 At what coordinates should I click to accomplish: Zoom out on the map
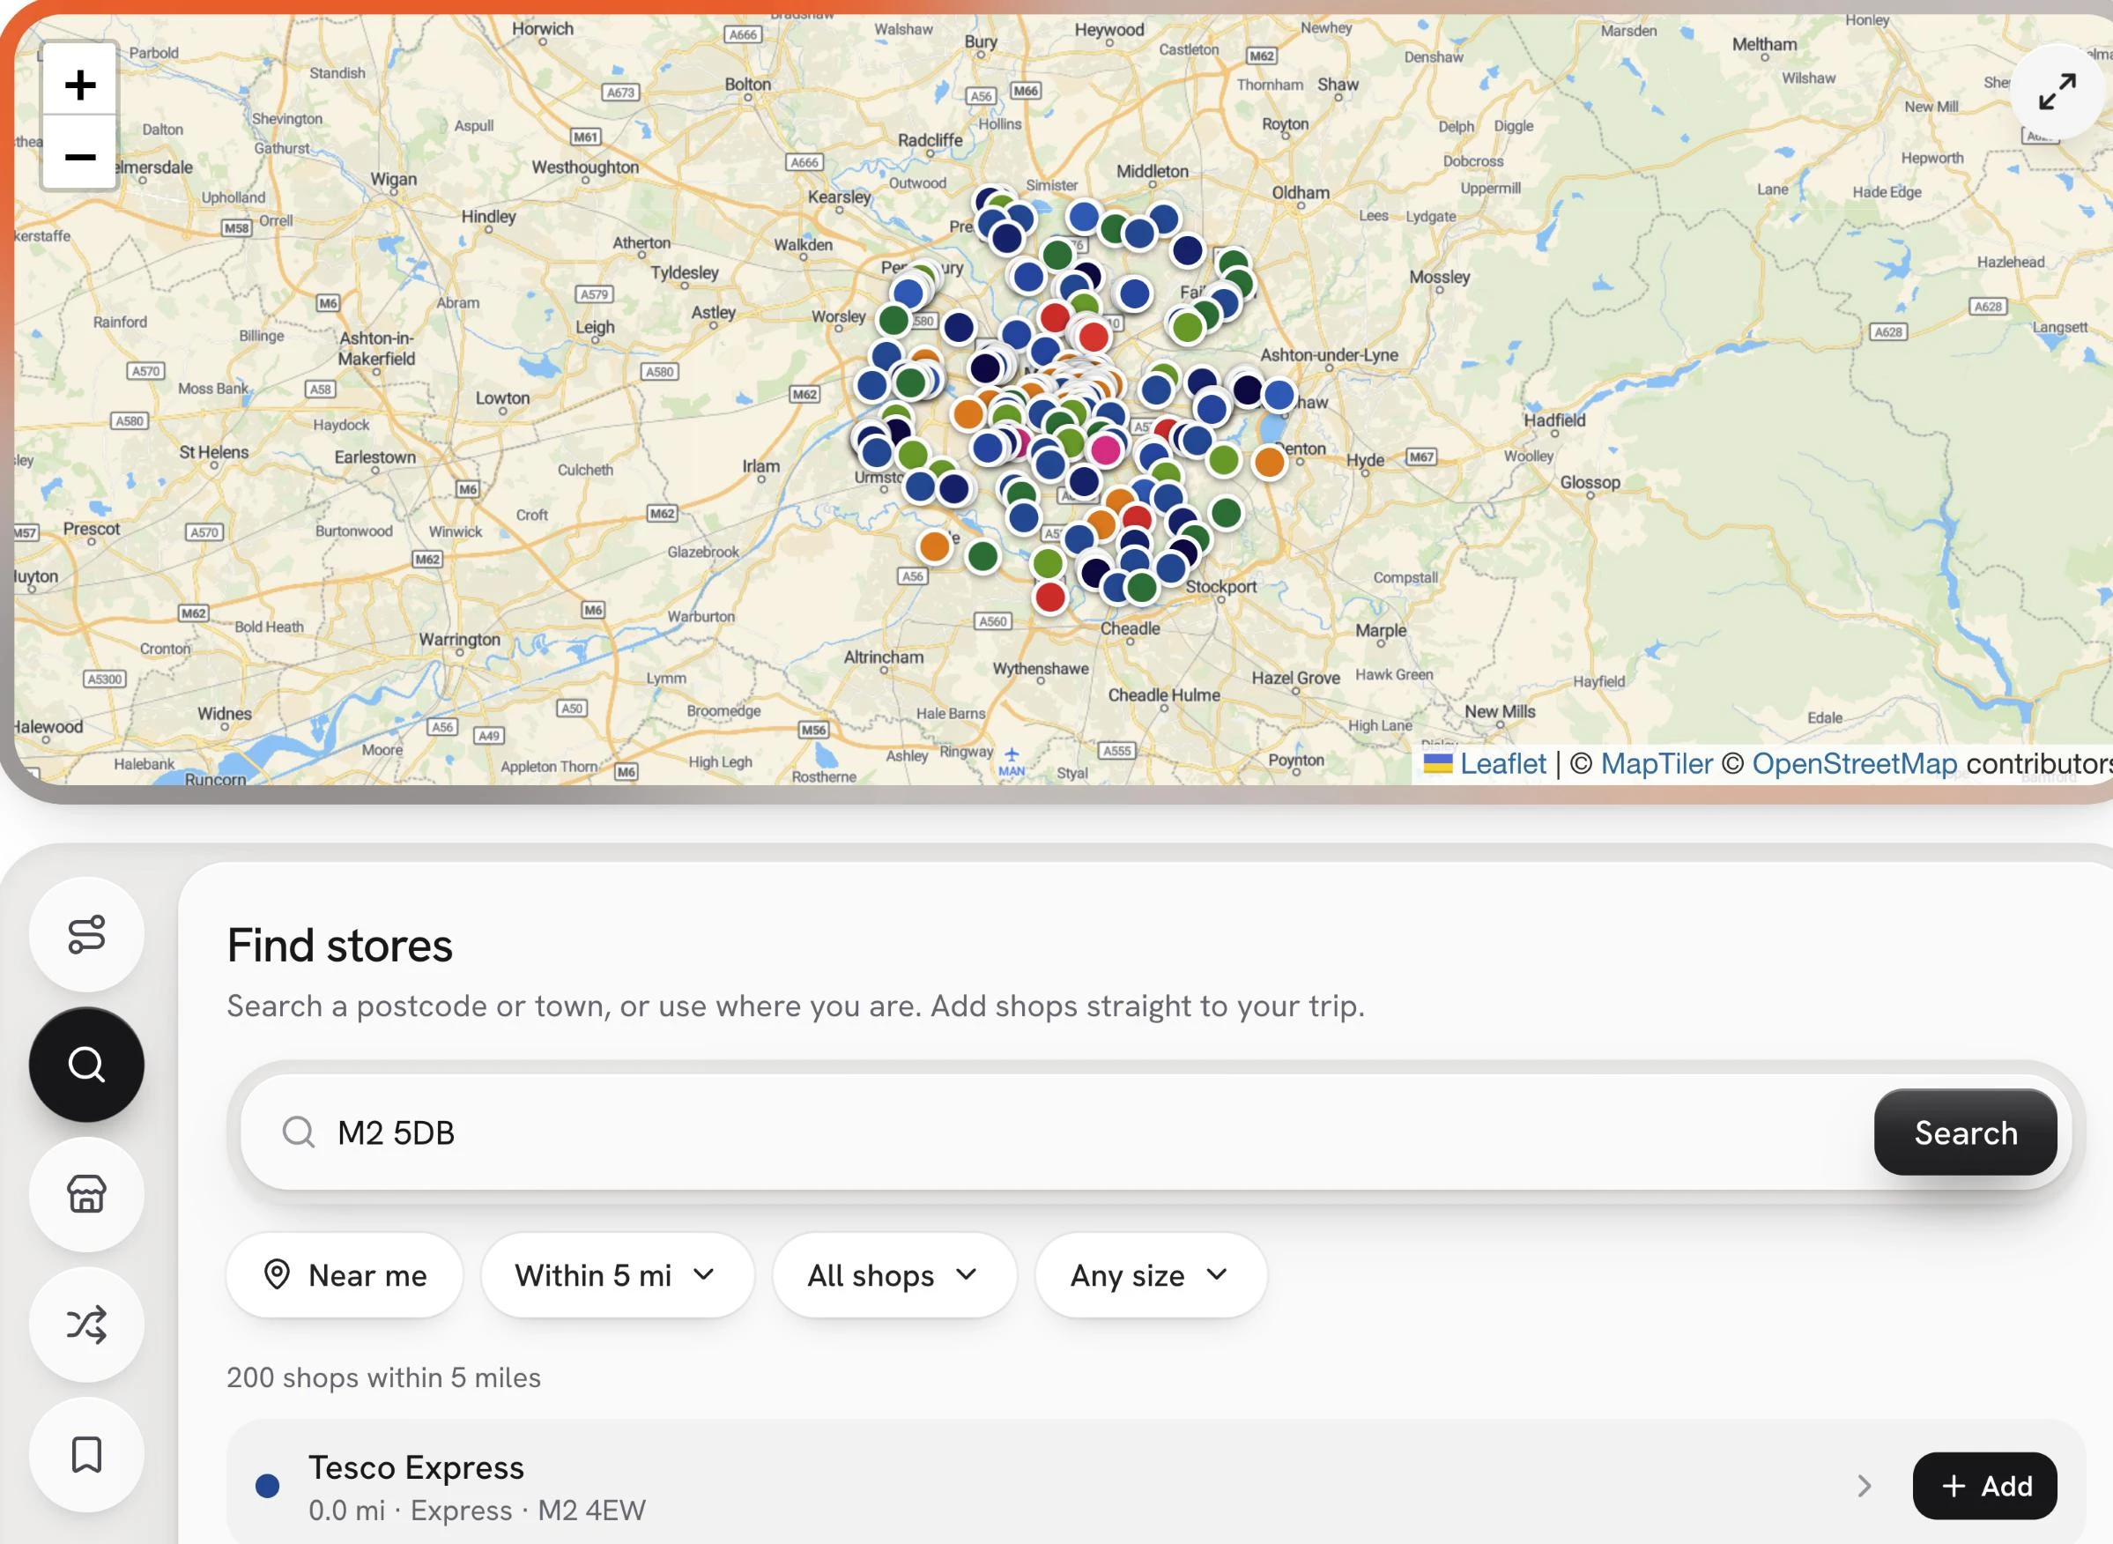tap(79, 155)
